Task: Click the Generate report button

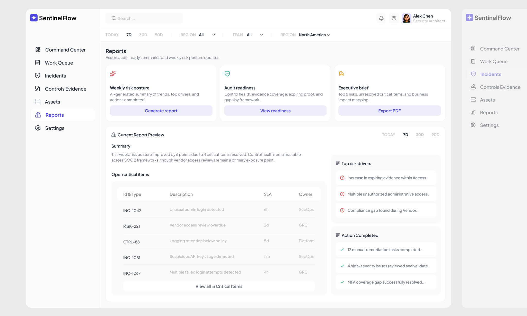Action: (161, 111)
